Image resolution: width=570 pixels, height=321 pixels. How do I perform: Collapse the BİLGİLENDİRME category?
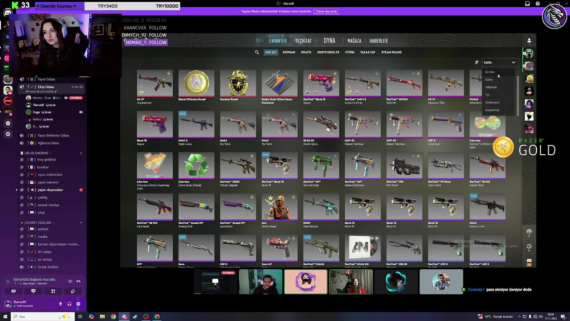pos(37,153)
